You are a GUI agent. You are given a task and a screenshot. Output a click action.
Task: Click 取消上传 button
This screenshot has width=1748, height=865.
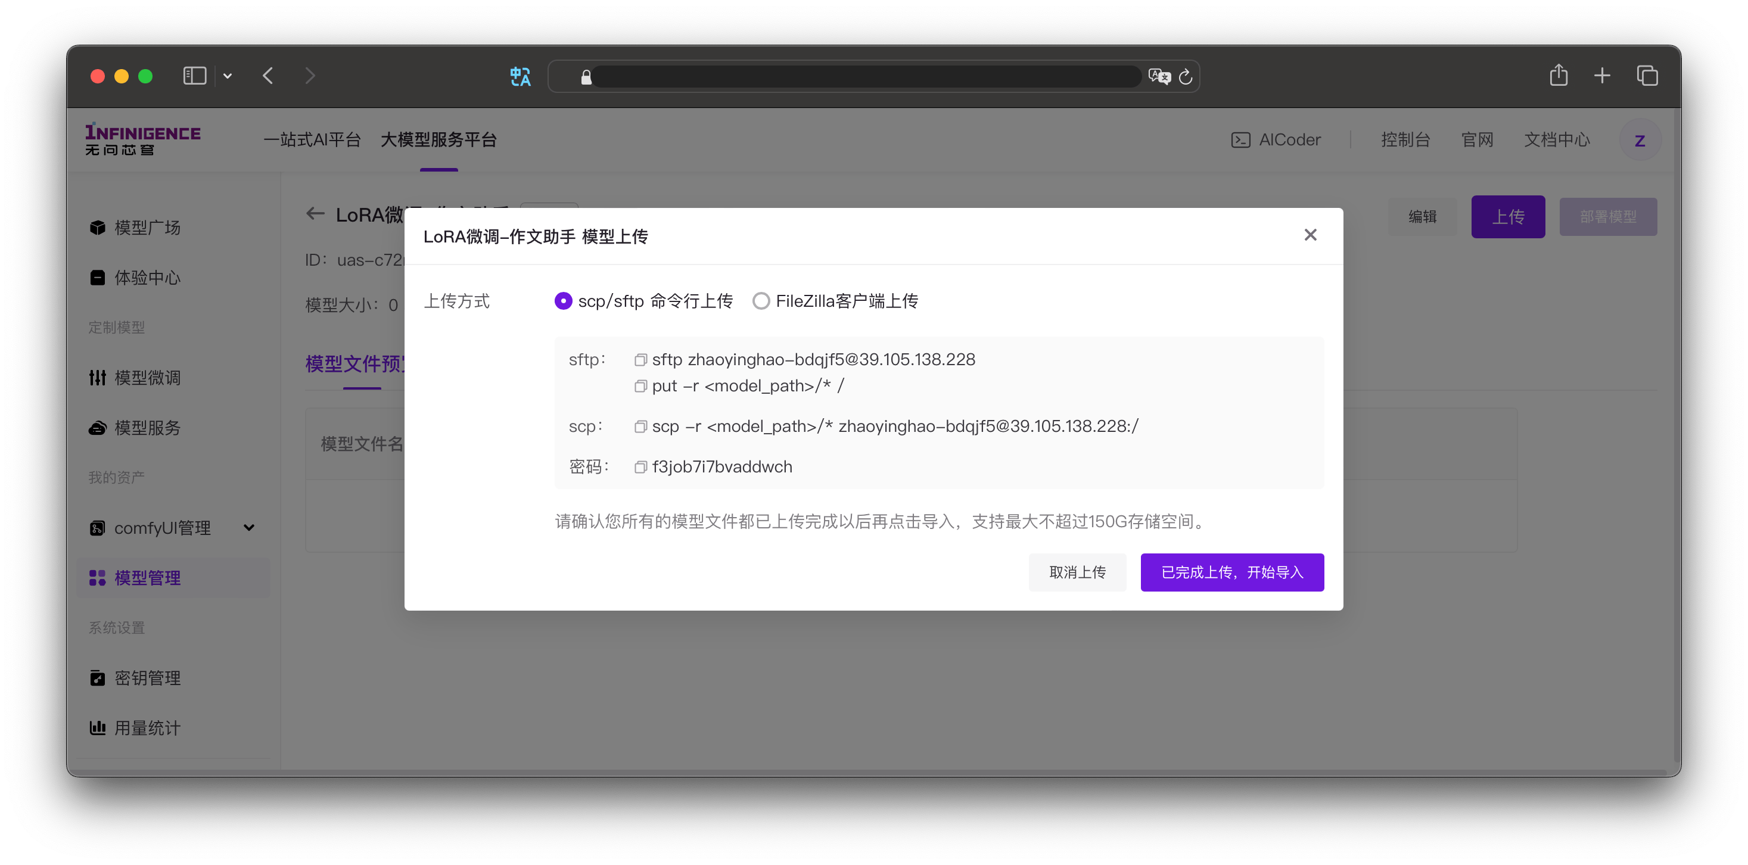[1077, 572]
